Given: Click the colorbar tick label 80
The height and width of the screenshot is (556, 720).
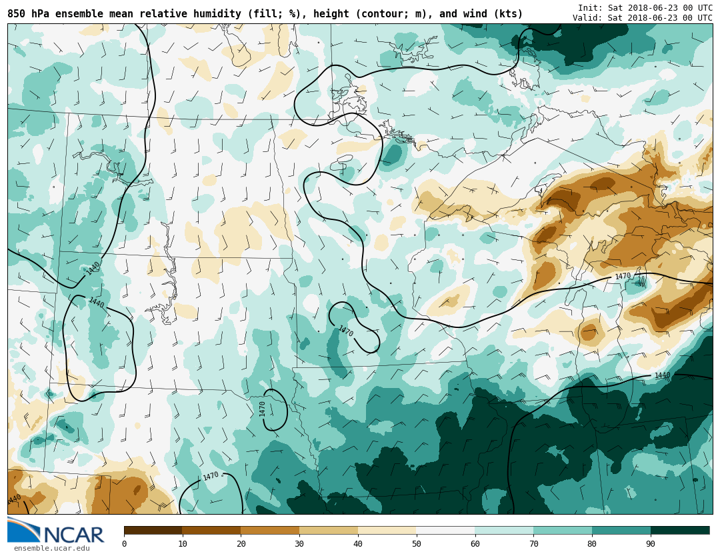Looking at the screenshot, I should click(x=593, y=544).
